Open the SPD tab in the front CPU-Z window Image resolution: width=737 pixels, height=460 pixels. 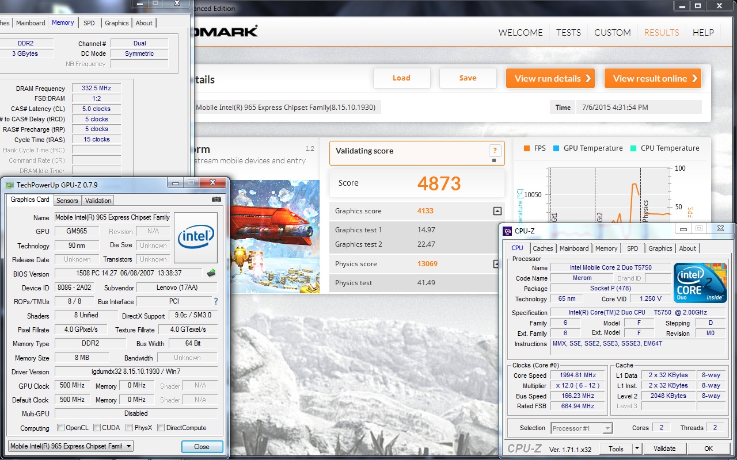point(633,248)
